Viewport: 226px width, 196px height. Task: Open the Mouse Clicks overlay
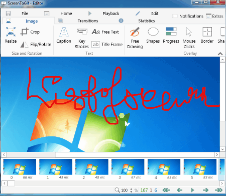point(189,38)
